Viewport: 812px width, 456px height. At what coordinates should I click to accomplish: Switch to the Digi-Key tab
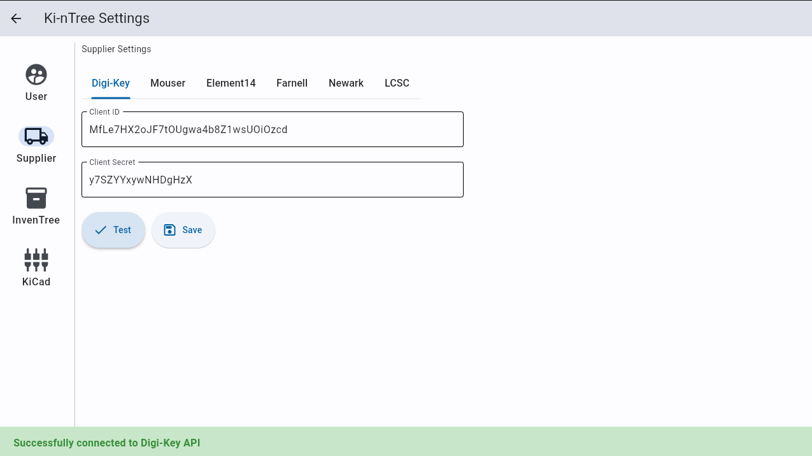111,83
